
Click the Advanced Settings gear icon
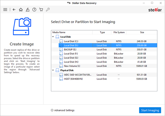pyautogui.click(x=52, y=110)
